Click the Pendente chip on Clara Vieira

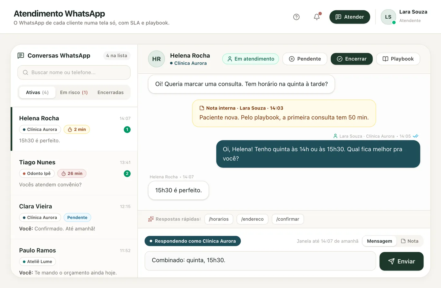[77, 218]
